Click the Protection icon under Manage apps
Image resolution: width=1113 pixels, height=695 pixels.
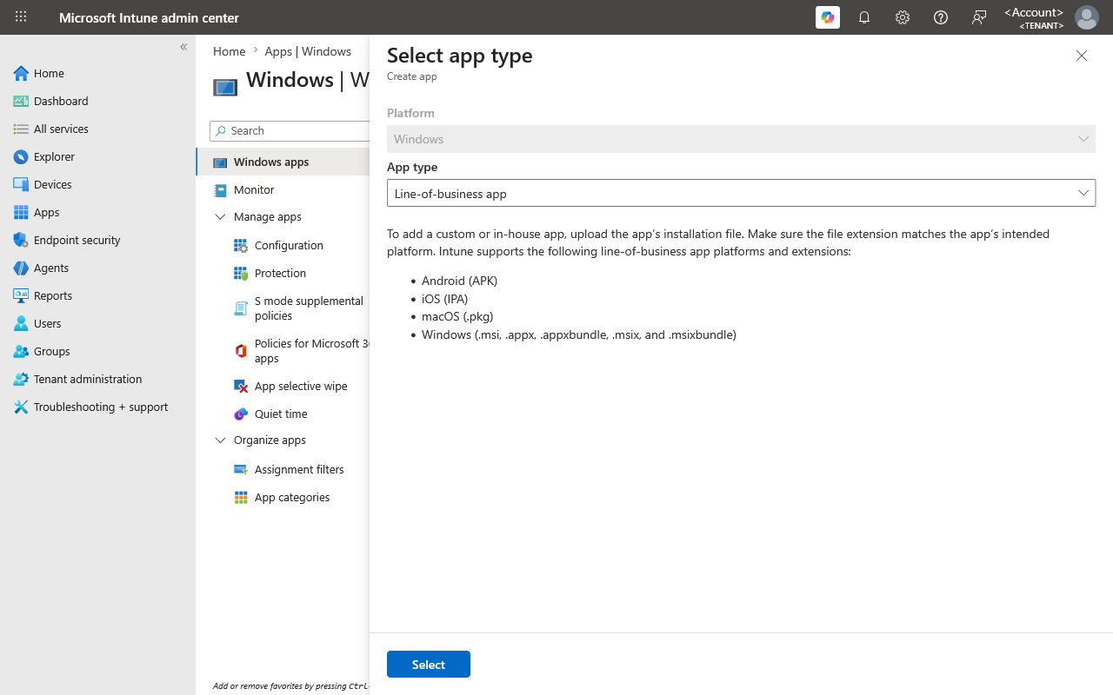[241, 273]
